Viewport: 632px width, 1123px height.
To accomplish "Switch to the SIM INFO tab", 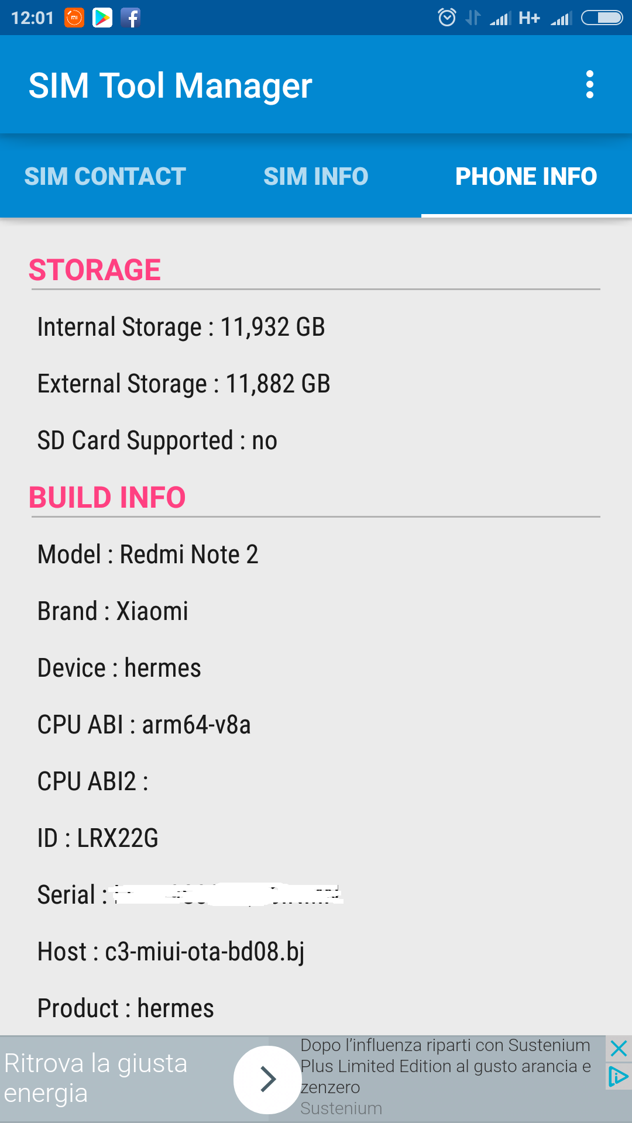I will [x=316, y=176].
